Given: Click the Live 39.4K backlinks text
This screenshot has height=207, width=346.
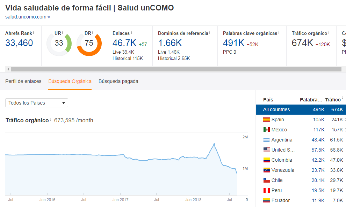Looking at the screenshot, I should [123, 52].
